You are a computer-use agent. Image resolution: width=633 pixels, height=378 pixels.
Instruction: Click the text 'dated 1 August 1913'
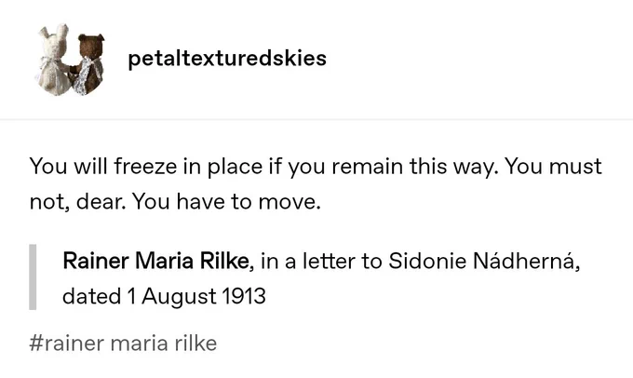(x=165, y=296)
